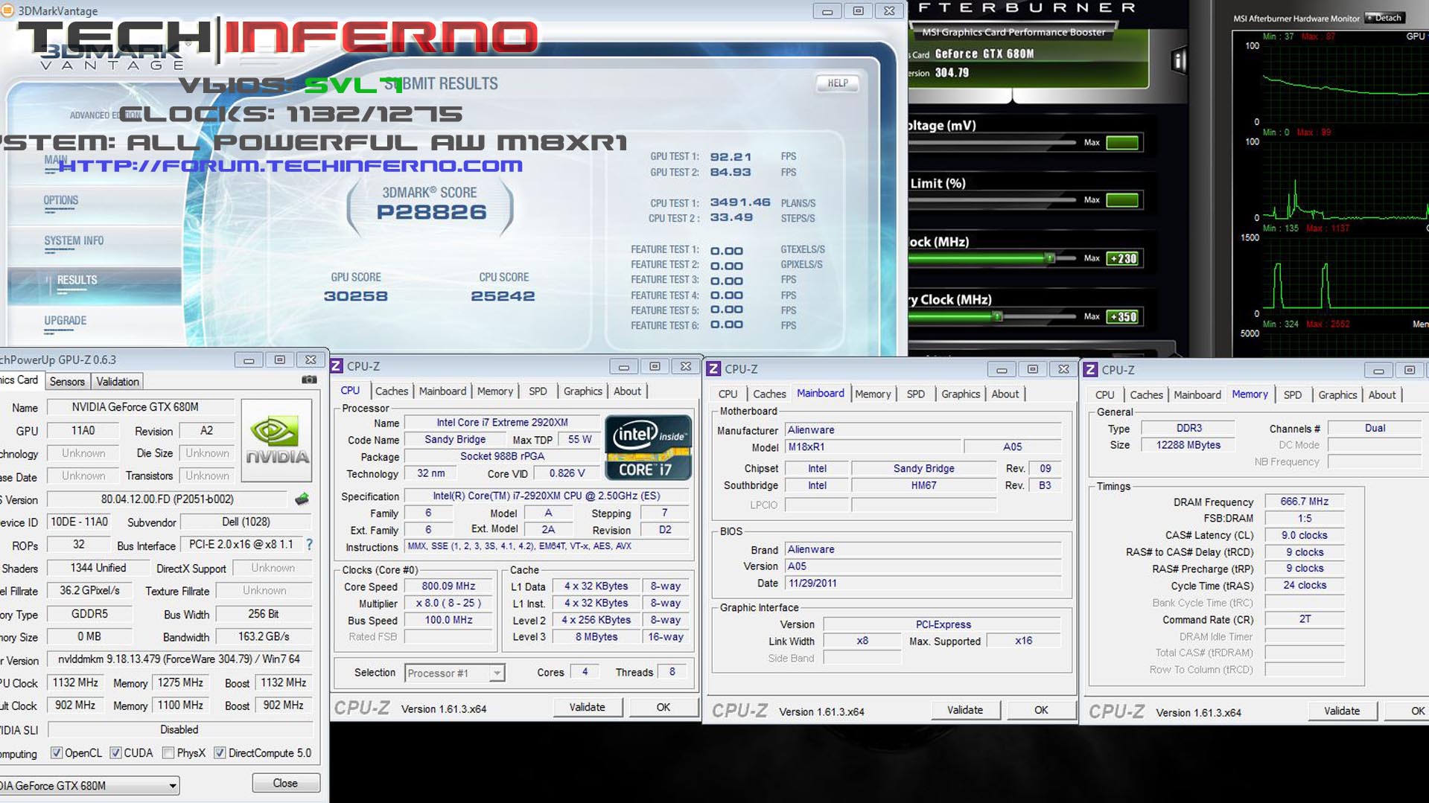This screenshot has height=803, width=1429.
Task: Toggle the DirectCompute 5.0 checkbox
Action: 220,752
